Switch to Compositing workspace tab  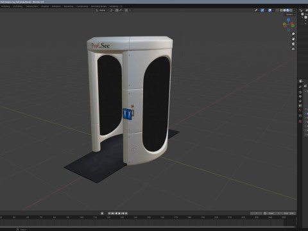(x=82, y=6)
